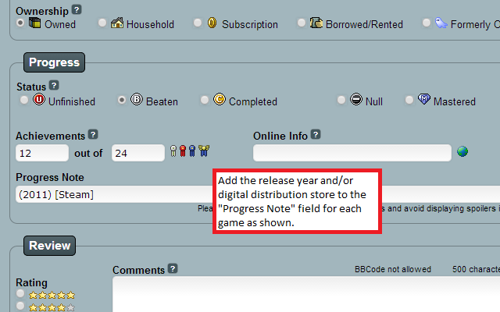Open the Ownership help question mark
Screen dimensions: 500x312
click(77, 9)
